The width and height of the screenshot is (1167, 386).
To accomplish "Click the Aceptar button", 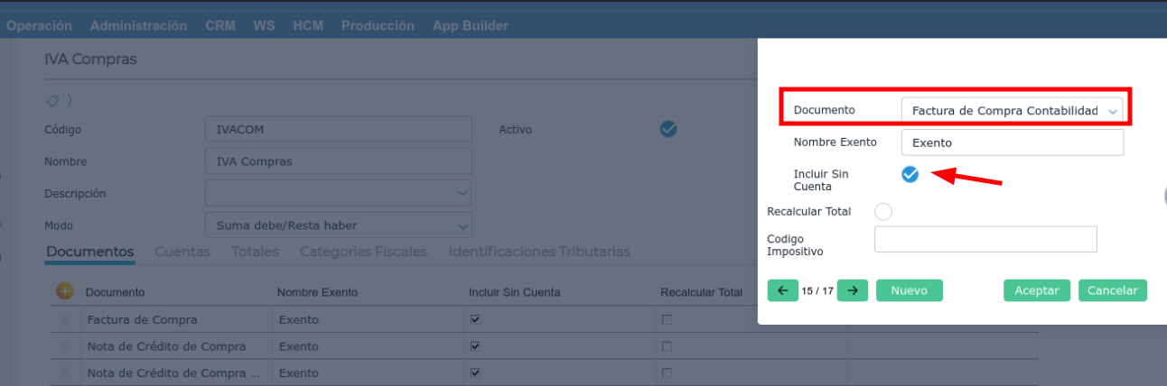I will [1037, 289].
